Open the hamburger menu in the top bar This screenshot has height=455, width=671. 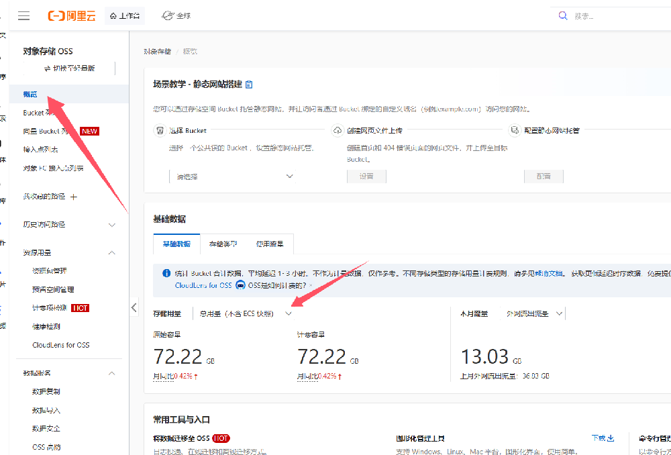24,16
